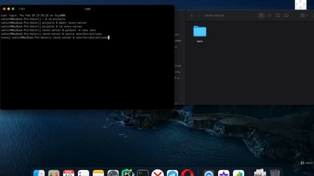The height and width of the screenshot is (176, 314).
Task: Switch Finder to gallery view
Action: click(286, 15)
